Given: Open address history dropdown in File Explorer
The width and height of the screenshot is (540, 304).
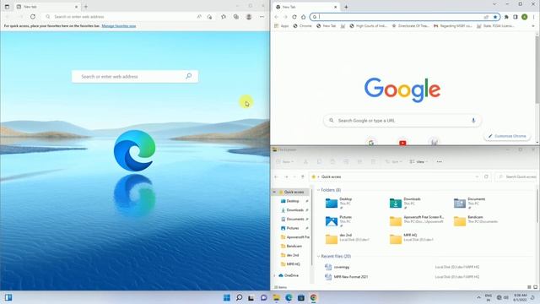Looking at the screenshot, I should point(477,176).
